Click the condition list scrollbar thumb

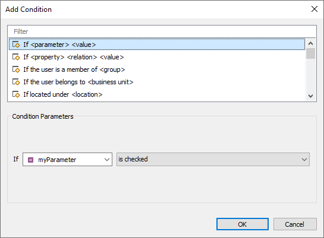[310, 53]
